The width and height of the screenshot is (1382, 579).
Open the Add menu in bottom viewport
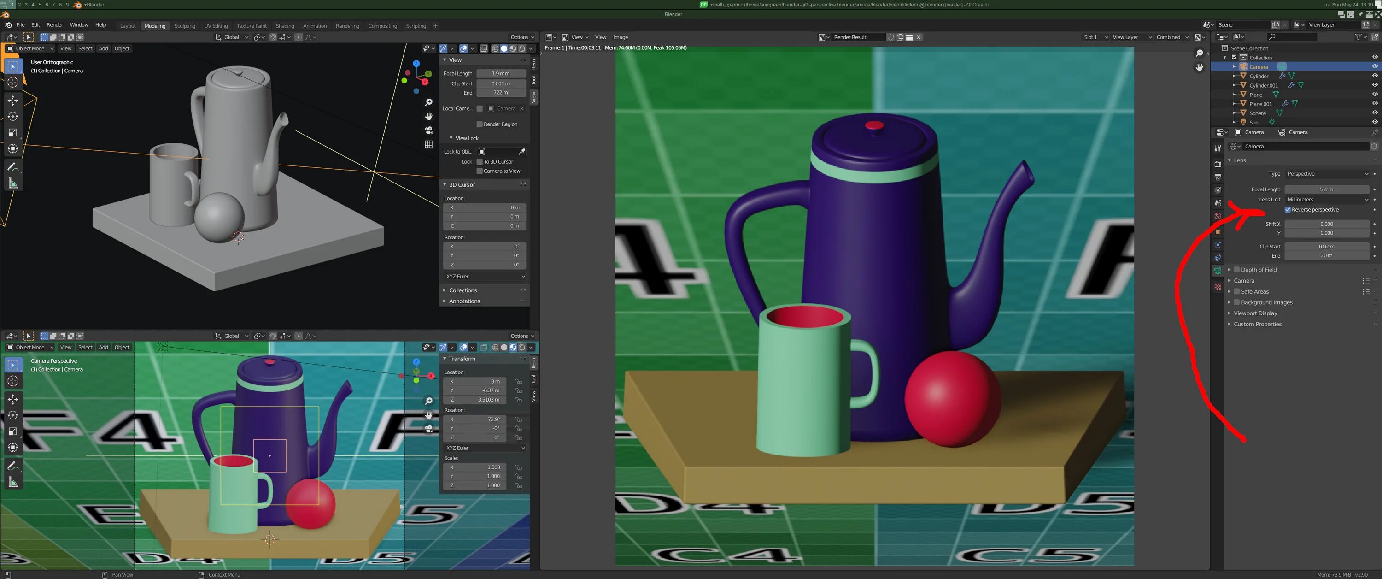click(x=103, y=347)
